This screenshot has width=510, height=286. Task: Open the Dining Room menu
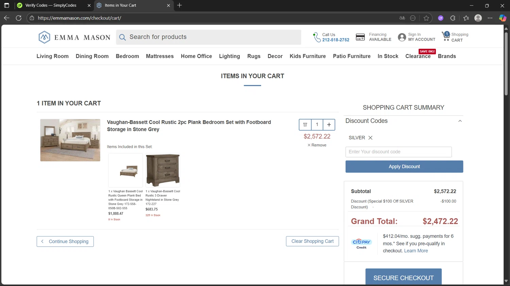point(92,56)
